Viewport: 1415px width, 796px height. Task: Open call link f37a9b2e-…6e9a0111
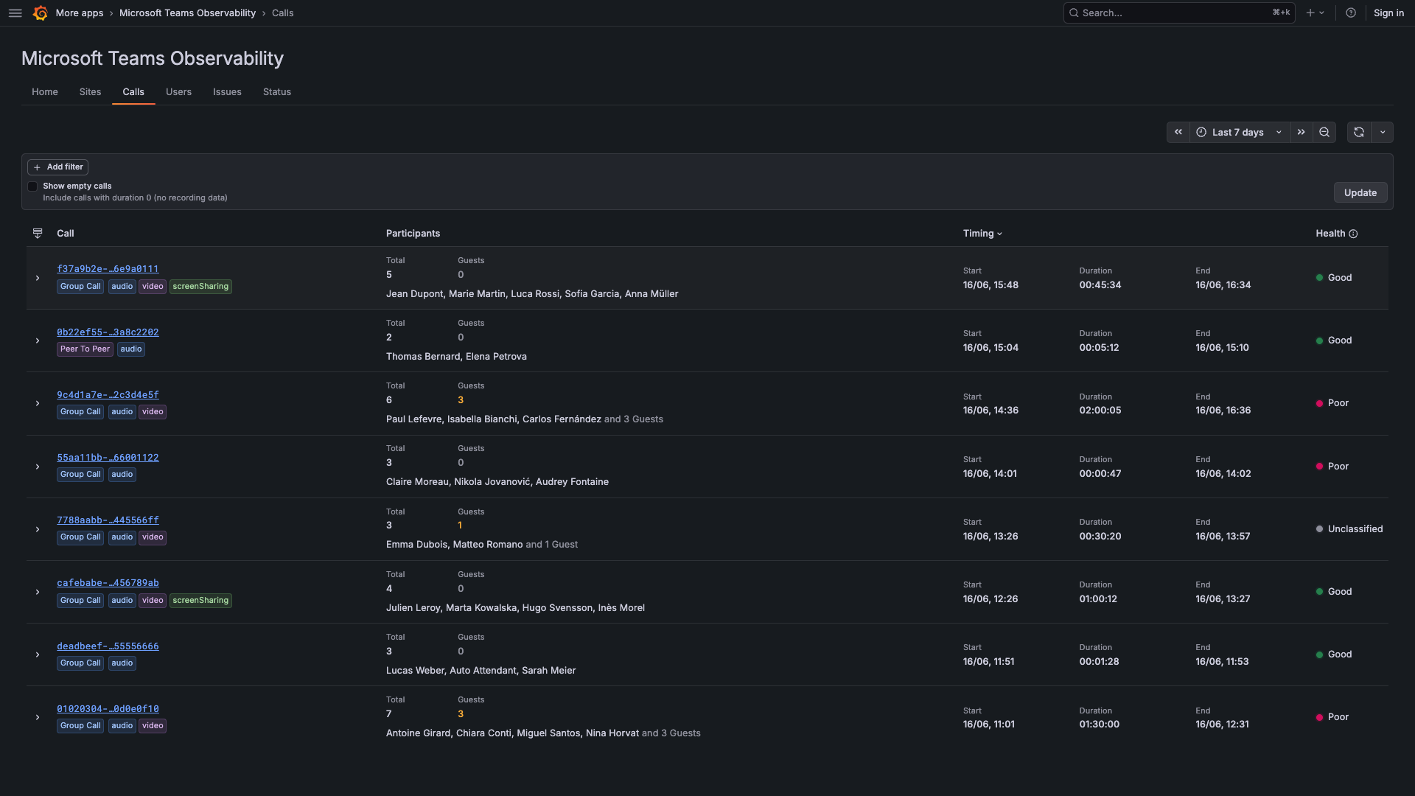tap(108, 269)
